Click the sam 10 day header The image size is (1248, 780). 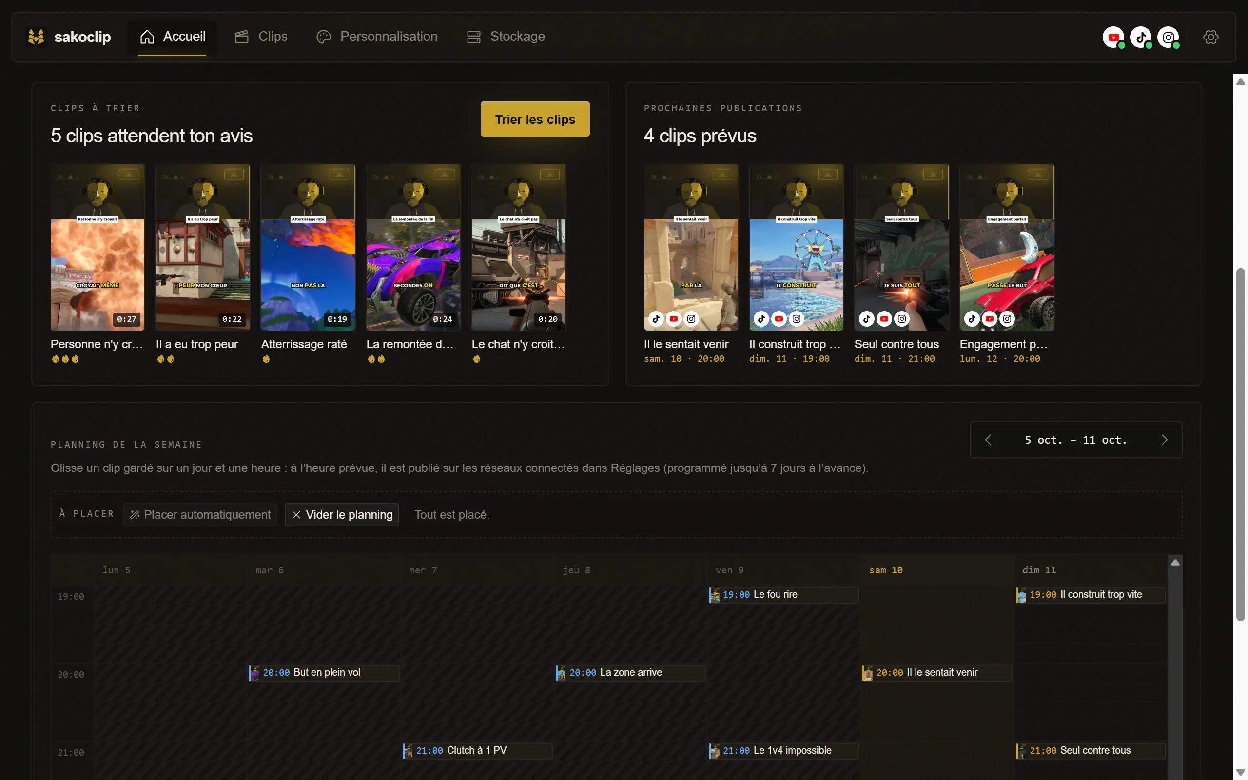(885, 570)
